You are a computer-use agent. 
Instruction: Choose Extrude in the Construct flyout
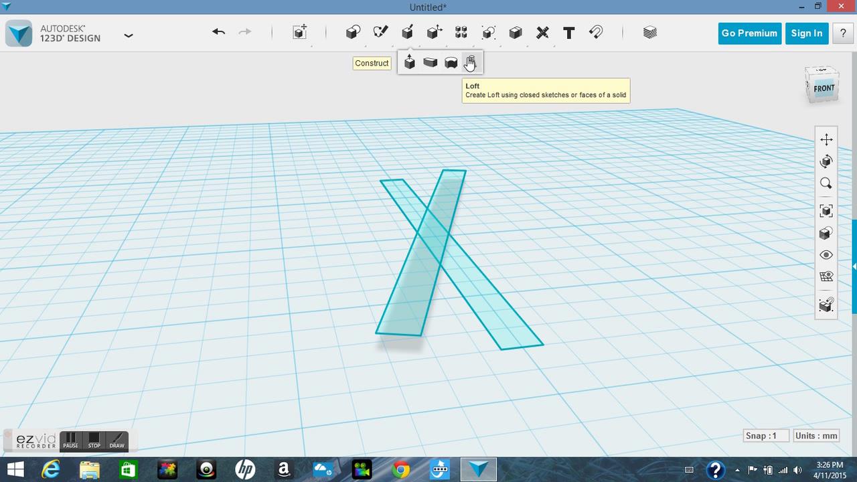pos(410,62)
